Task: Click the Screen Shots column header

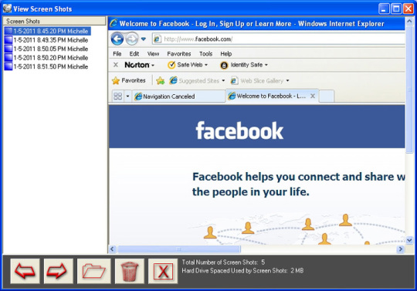Action: pyautogui.click(x=54, y=21)
